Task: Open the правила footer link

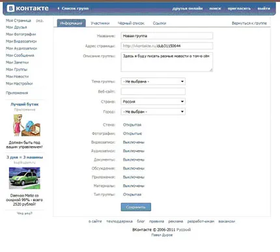Action: coord(156,221)
